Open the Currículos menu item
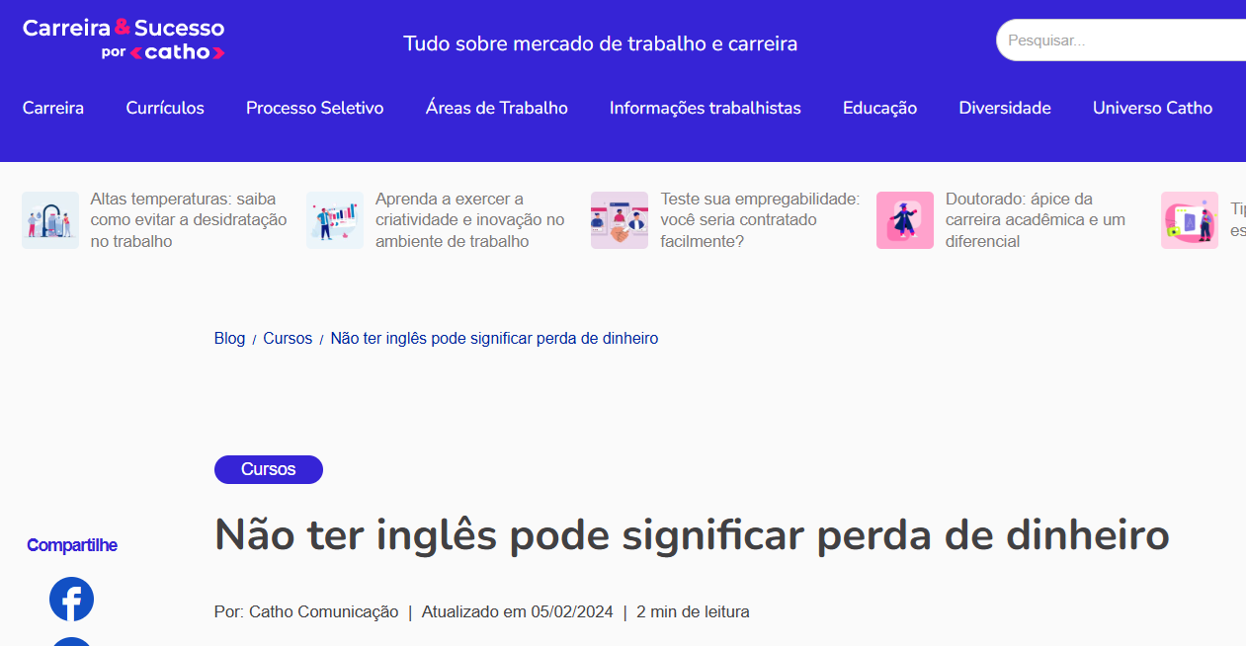 (x=164, y=108)
